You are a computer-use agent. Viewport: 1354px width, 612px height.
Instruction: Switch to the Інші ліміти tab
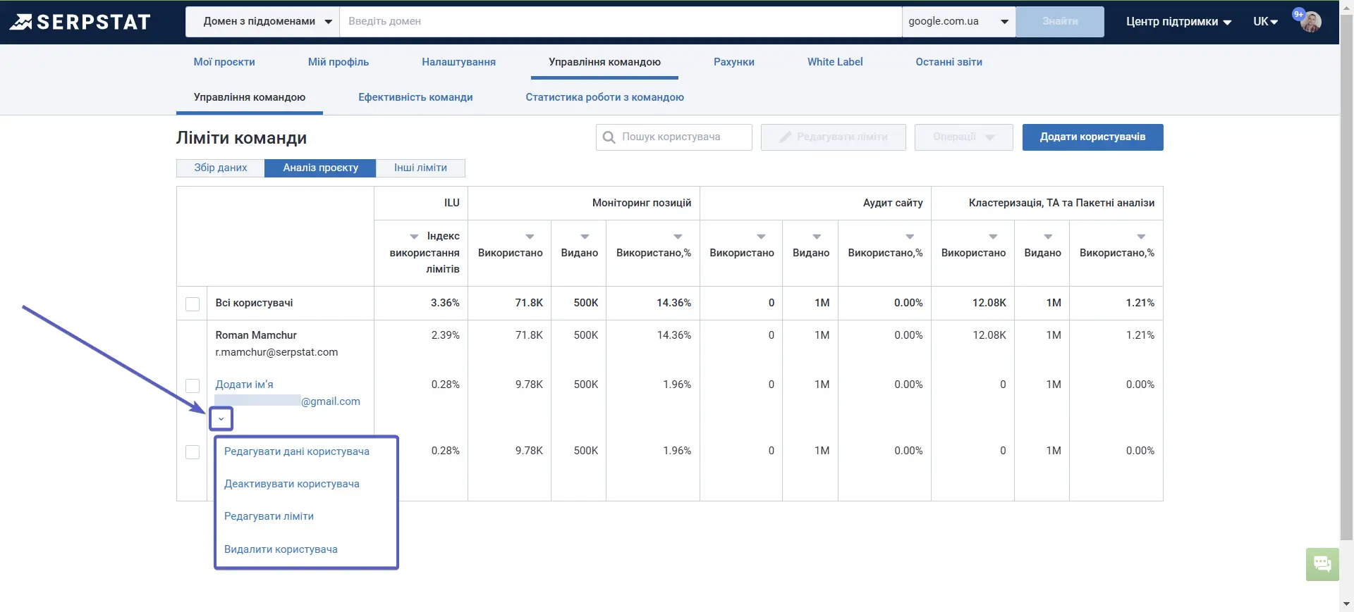(x=420, y=168)
